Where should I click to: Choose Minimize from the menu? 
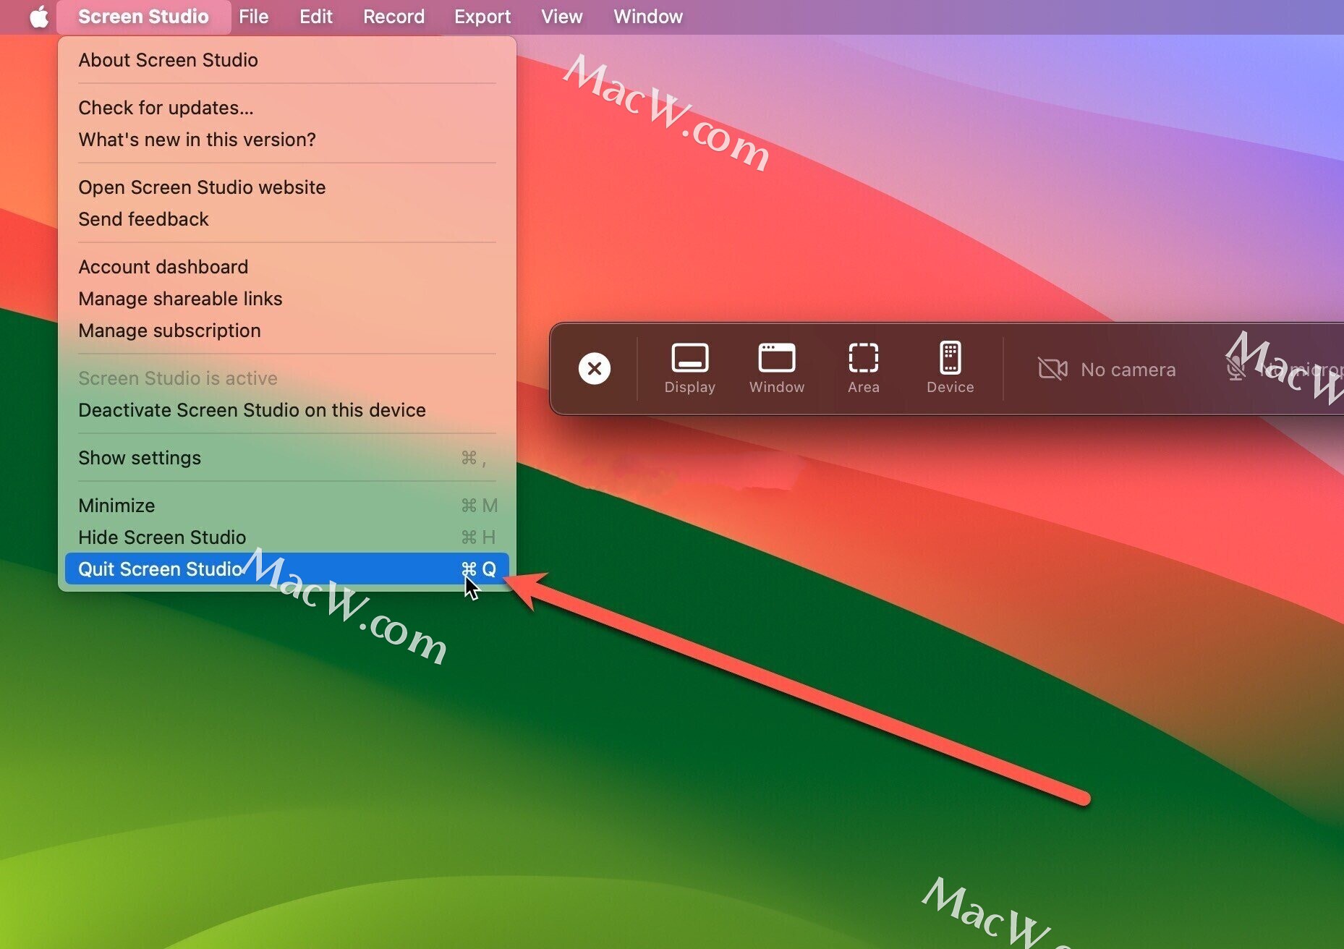287,506
